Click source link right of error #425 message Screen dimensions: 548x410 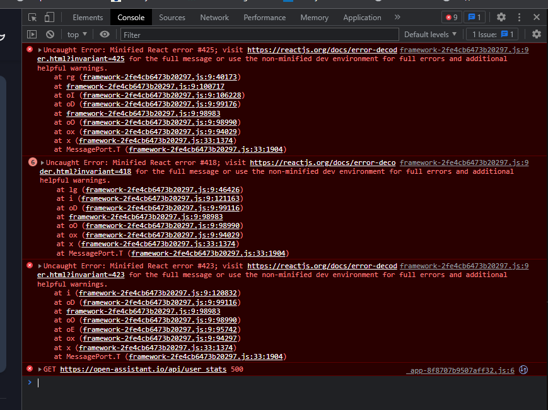point(464,50)
